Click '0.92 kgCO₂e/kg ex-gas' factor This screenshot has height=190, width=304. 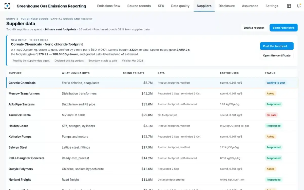[235, 126]
